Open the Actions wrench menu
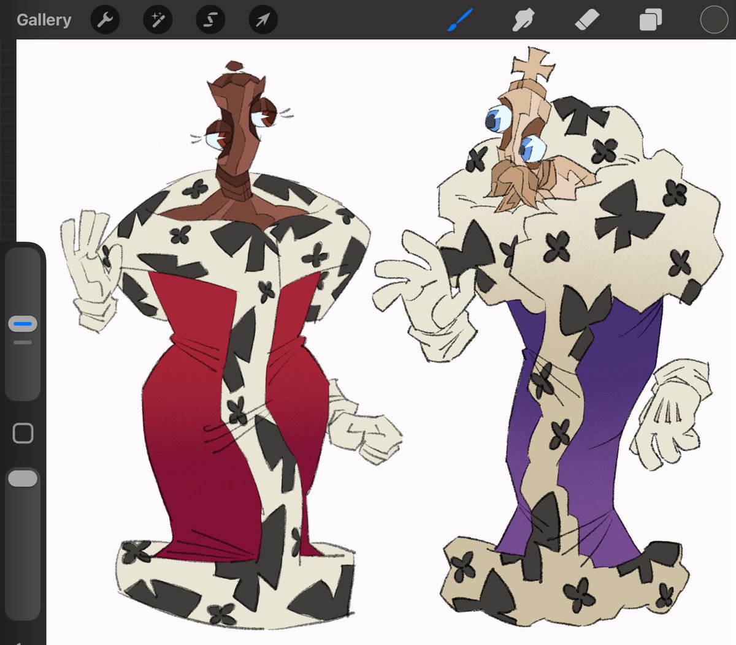This screenshot has height=645, width=736. coord(105,20)
